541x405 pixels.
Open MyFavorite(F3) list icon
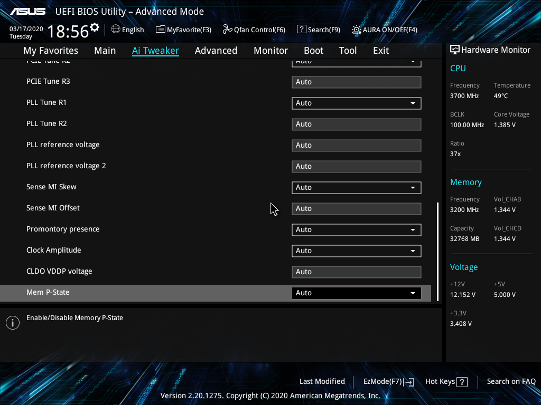pos(160,30)
